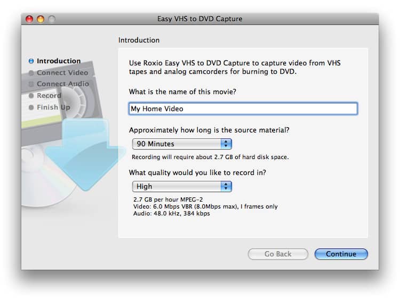This screenshot has width=400, height=299.
Task: Click the Introduction heading above the panel
Action: tap(139, 40)
